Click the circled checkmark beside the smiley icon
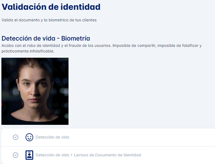 15,137
